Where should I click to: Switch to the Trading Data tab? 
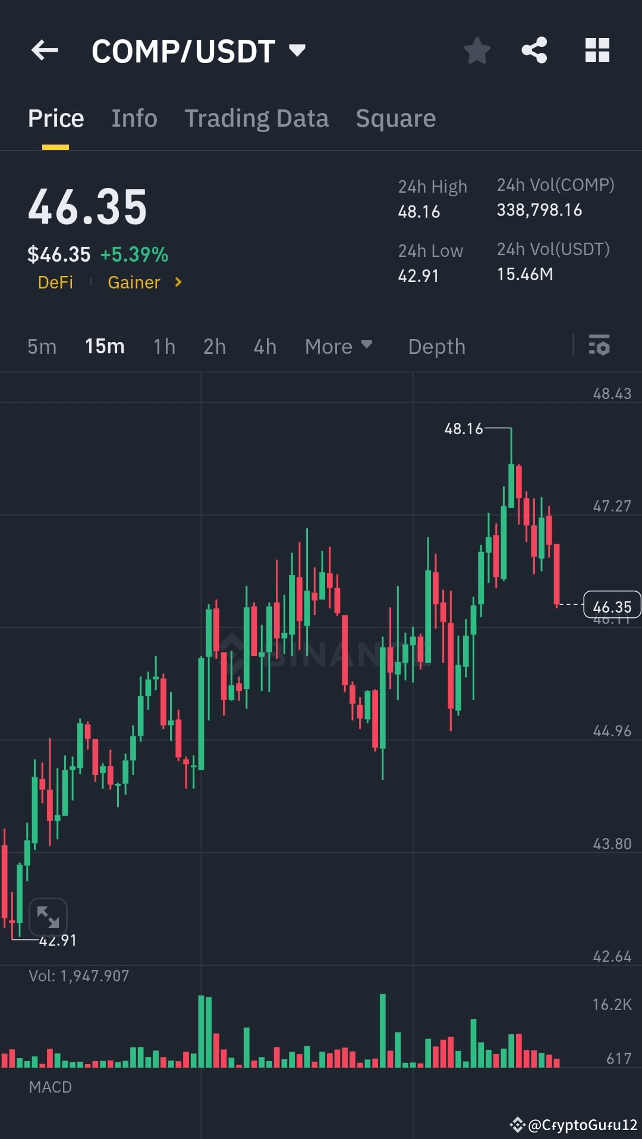(257, 118)
